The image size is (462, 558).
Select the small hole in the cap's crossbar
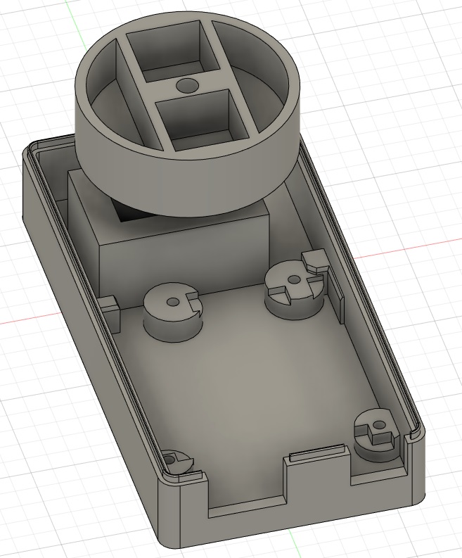click(188, 86)
